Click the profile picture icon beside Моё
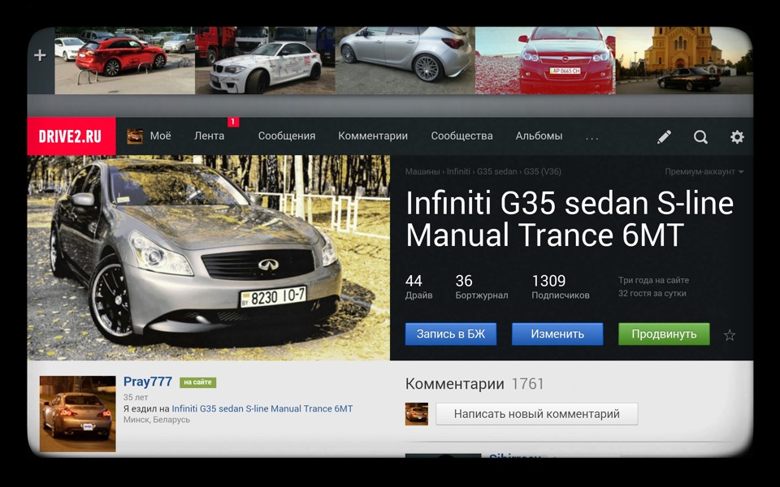Screen dimensions: 780x487 click(x=135, y=136)
